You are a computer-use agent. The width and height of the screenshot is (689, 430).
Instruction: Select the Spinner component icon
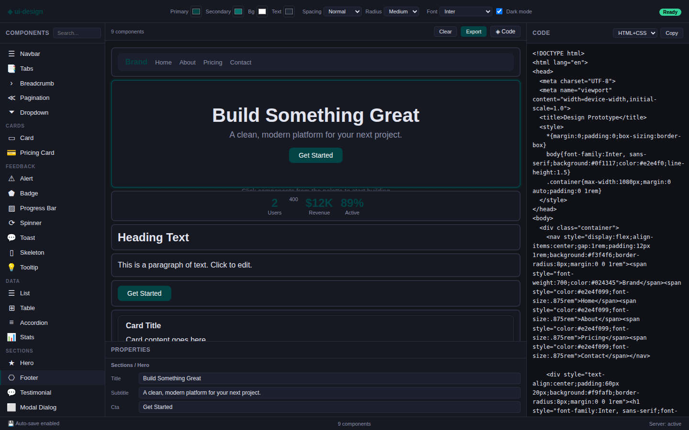[11, 223]
